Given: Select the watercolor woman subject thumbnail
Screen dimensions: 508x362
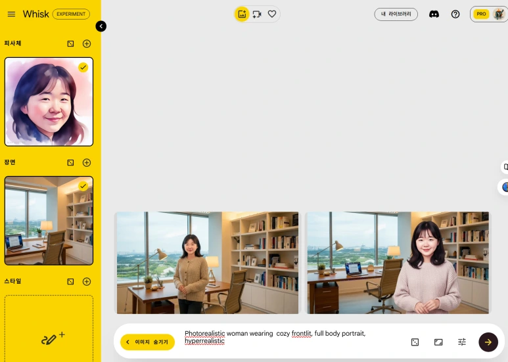Looking at the screenshot, I should 49,102.
